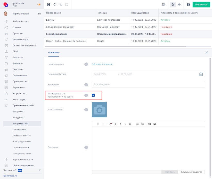Apply bold formatting in description editor
This screenshot has height=179, width=212.
[116, 124]
